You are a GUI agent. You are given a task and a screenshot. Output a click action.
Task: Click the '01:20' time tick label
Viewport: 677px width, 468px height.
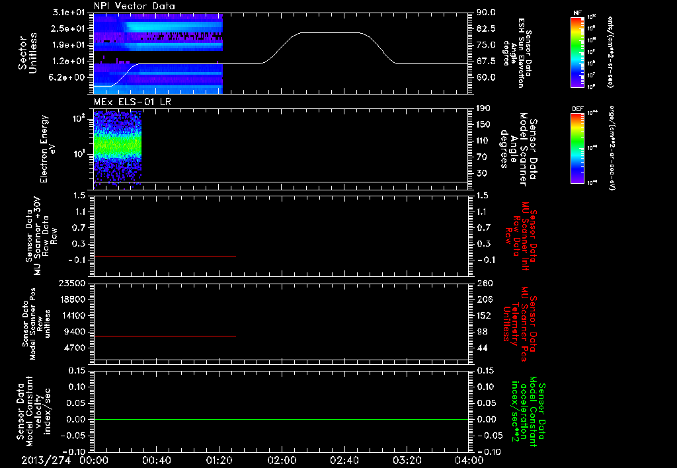[x=219, y=460]
